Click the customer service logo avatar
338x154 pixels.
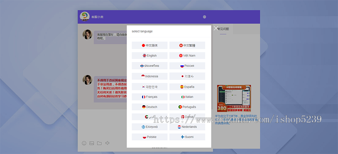click(85, 17)
